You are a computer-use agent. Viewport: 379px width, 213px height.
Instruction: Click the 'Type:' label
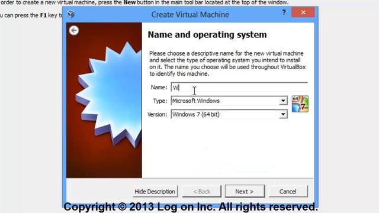click(x=160, y=101)
